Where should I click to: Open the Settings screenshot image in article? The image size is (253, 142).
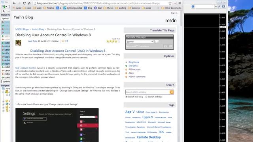tap(57, 125)
